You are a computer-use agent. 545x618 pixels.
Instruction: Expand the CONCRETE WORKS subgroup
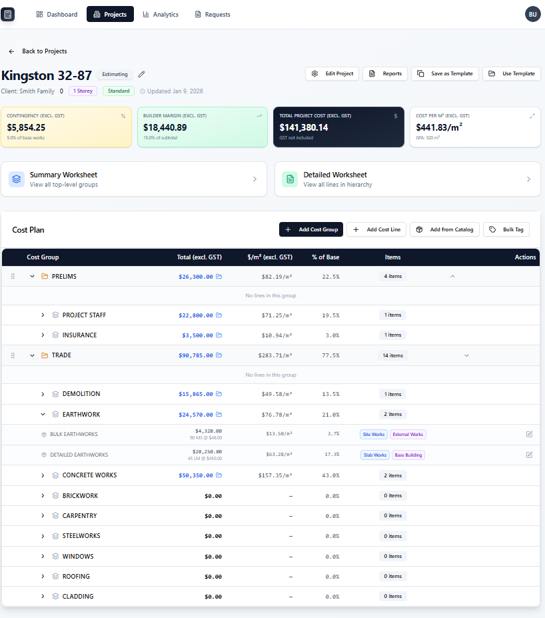click(x=43, y=475)
